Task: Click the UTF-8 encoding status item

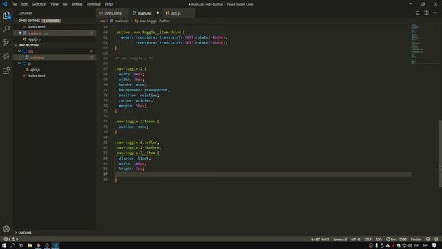Action: pos(356,239)
